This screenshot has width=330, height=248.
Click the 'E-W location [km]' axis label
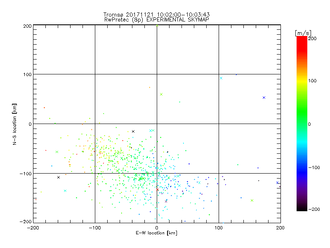tap(156, 233)
